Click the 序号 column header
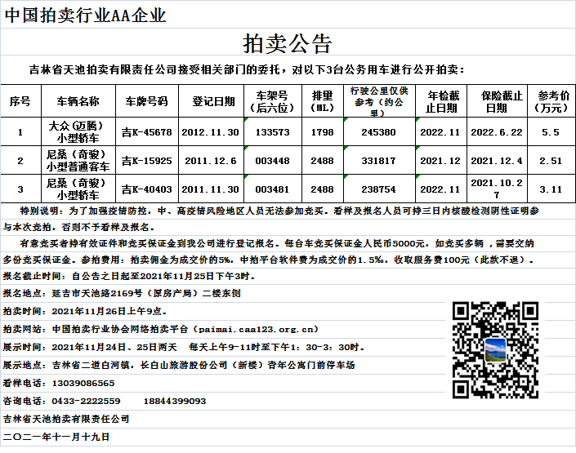Screen dimensions: 576x453 coord(20,101)
